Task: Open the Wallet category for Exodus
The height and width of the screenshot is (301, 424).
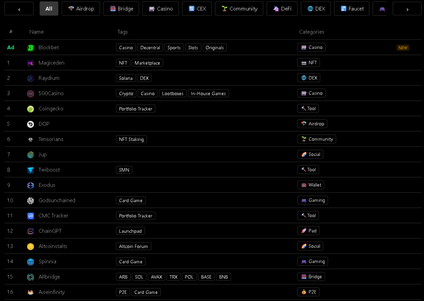Action: [311, 185]
